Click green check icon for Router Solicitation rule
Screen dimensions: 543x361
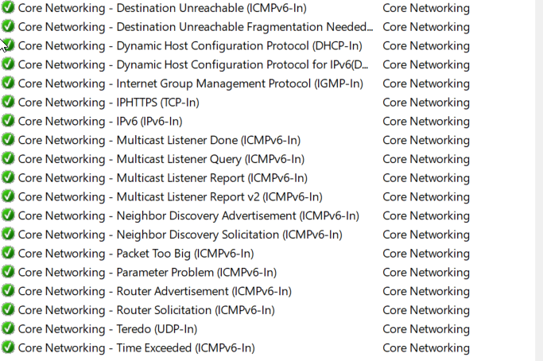coord(8,310)
